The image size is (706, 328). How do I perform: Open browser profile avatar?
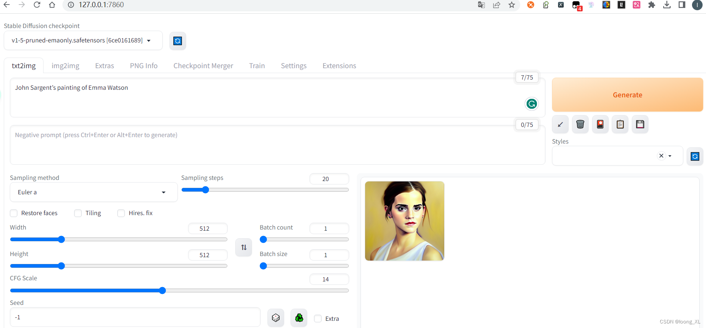pos(697,5)
